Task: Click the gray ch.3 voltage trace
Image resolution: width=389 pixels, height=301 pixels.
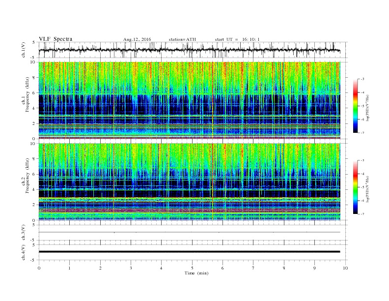Action: [x=190, y=232]
